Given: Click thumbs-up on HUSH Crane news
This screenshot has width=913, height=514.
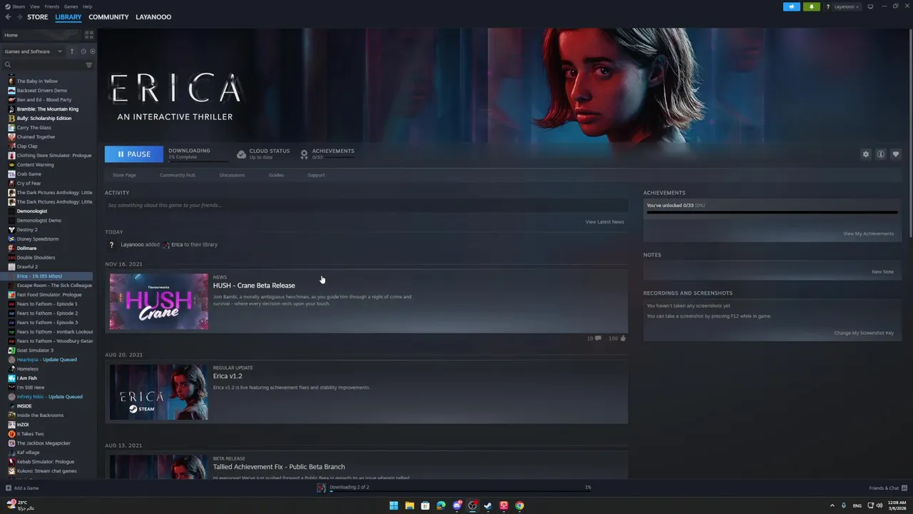Looking at the screenshot, I should pos(623,338).
